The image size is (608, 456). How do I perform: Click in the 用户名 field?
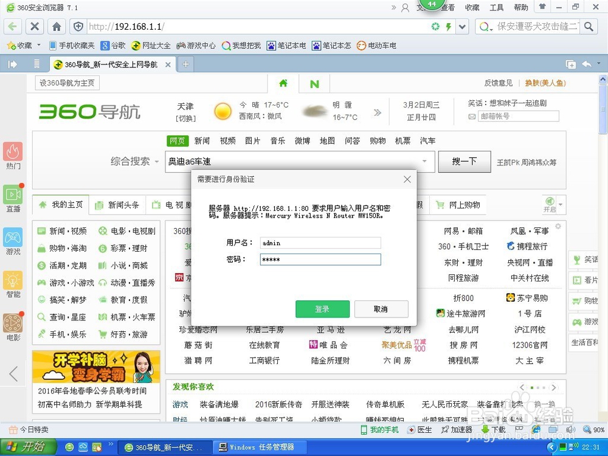tap(320, 243)
